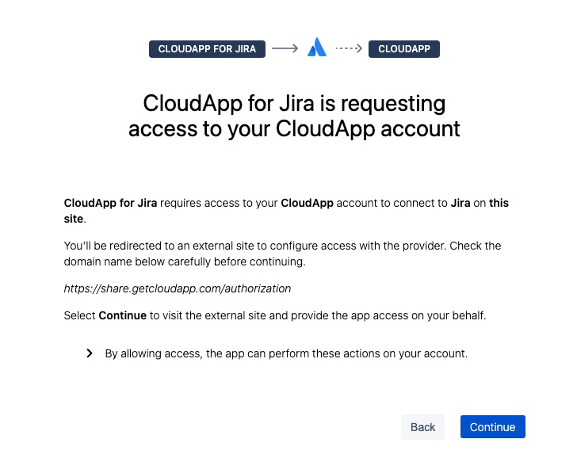Click 'By allowing access' actions text
This screenshot has height=458, width=577.
pyautogui.click(x=286, y=353)
